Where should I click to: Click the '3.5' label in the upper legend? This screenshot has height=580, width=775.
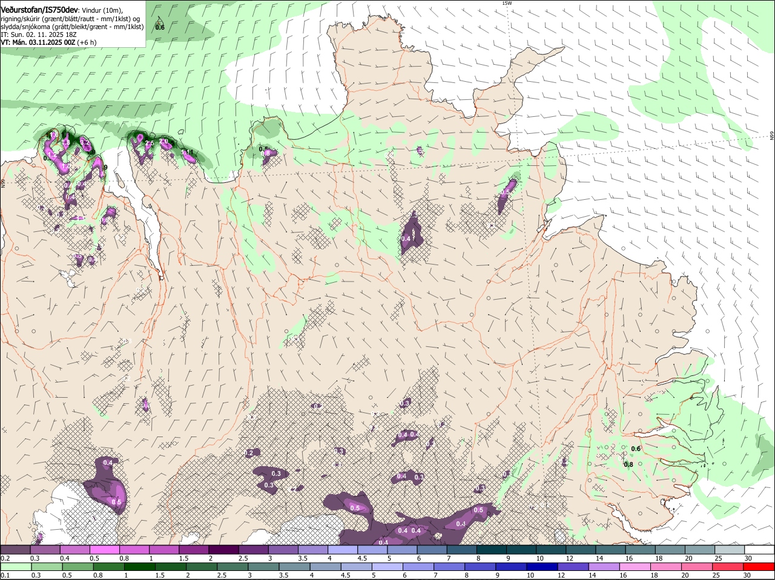pos(303,558)
